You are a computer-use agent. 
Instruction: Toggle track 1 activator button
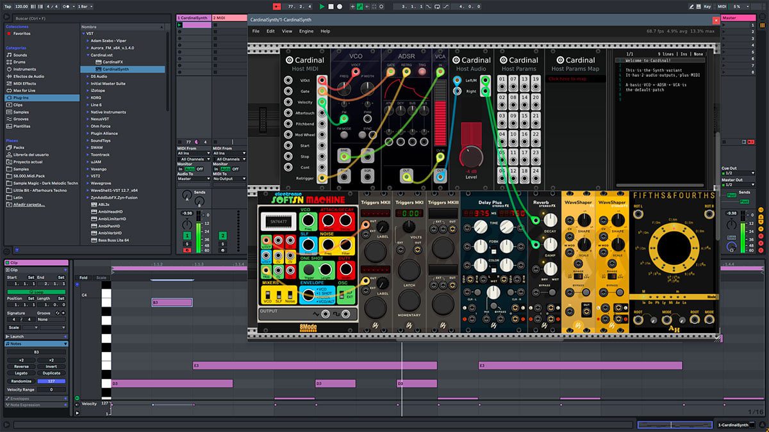coord(187,236)
